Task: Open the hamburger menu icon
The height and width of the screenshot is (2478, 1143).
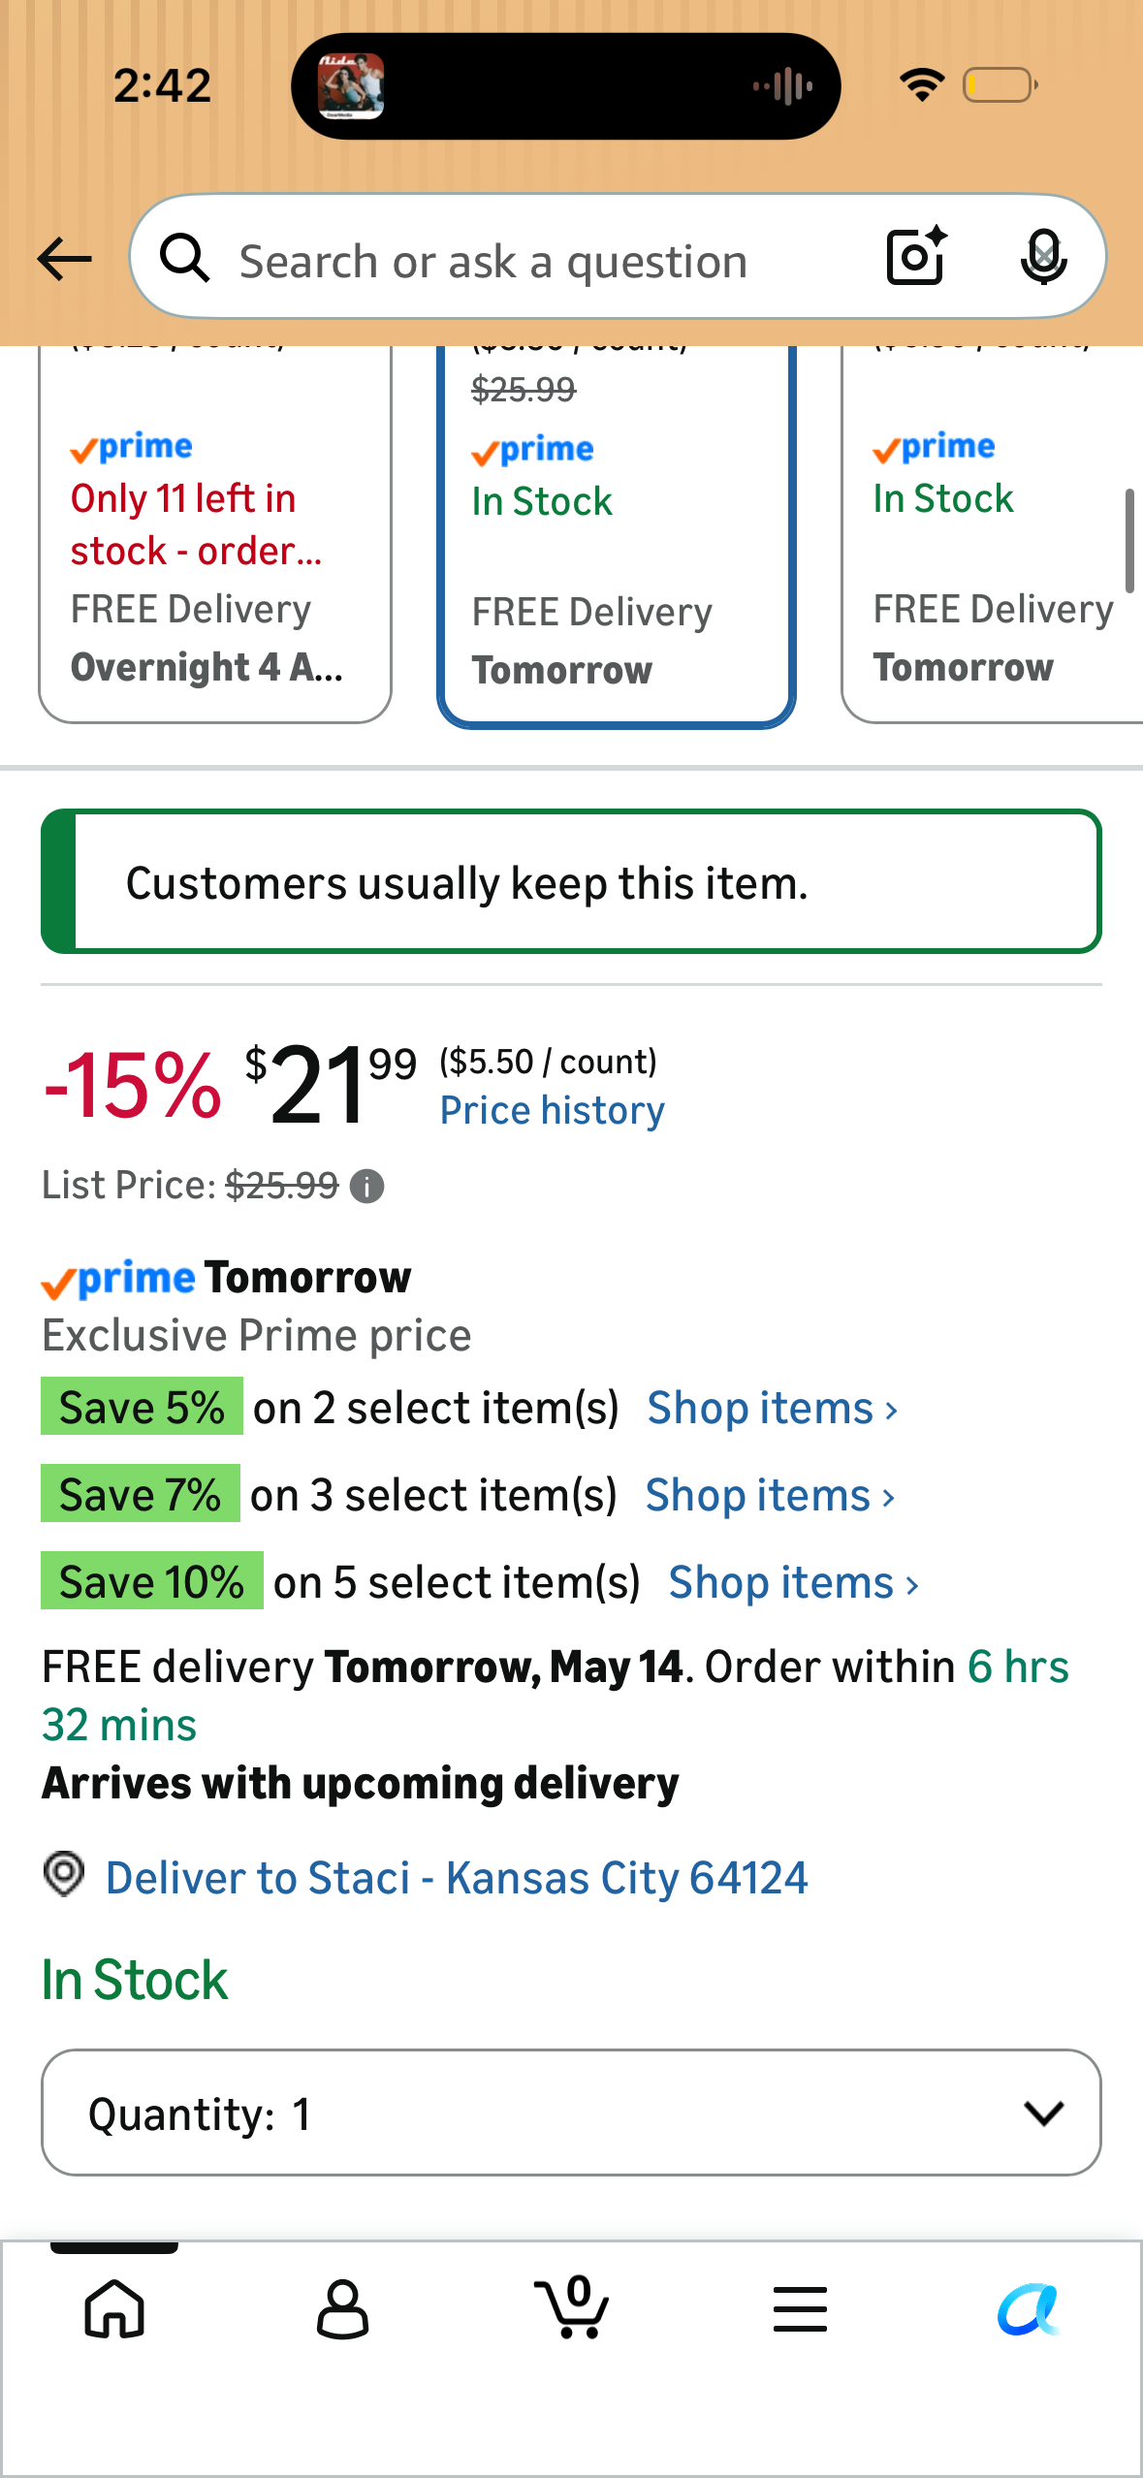Action: click(801, 2308)
